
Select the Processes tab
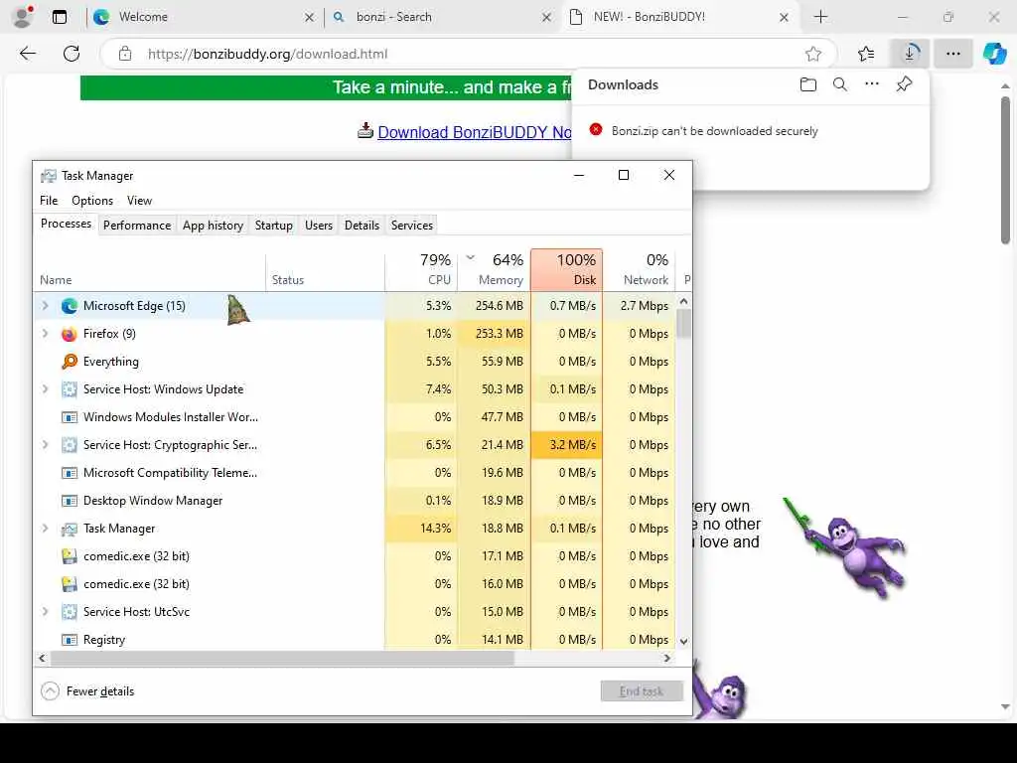66,224
